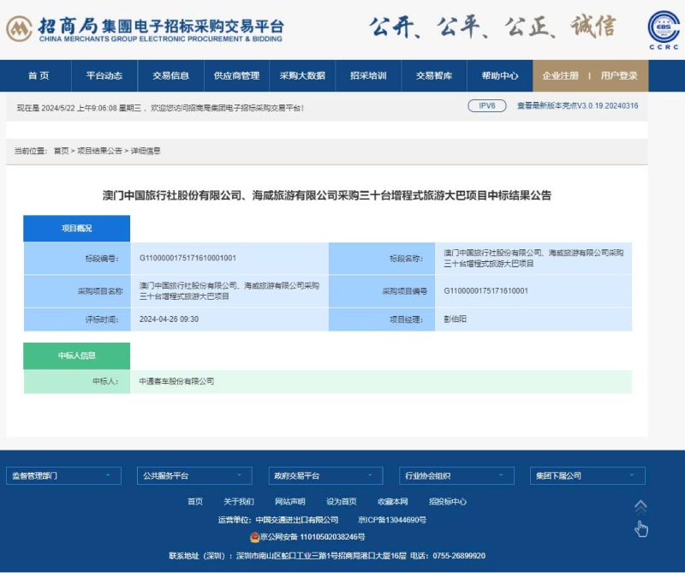Open the 交易信息 navigation tab
685x573 pixels.
click(170, 75)
